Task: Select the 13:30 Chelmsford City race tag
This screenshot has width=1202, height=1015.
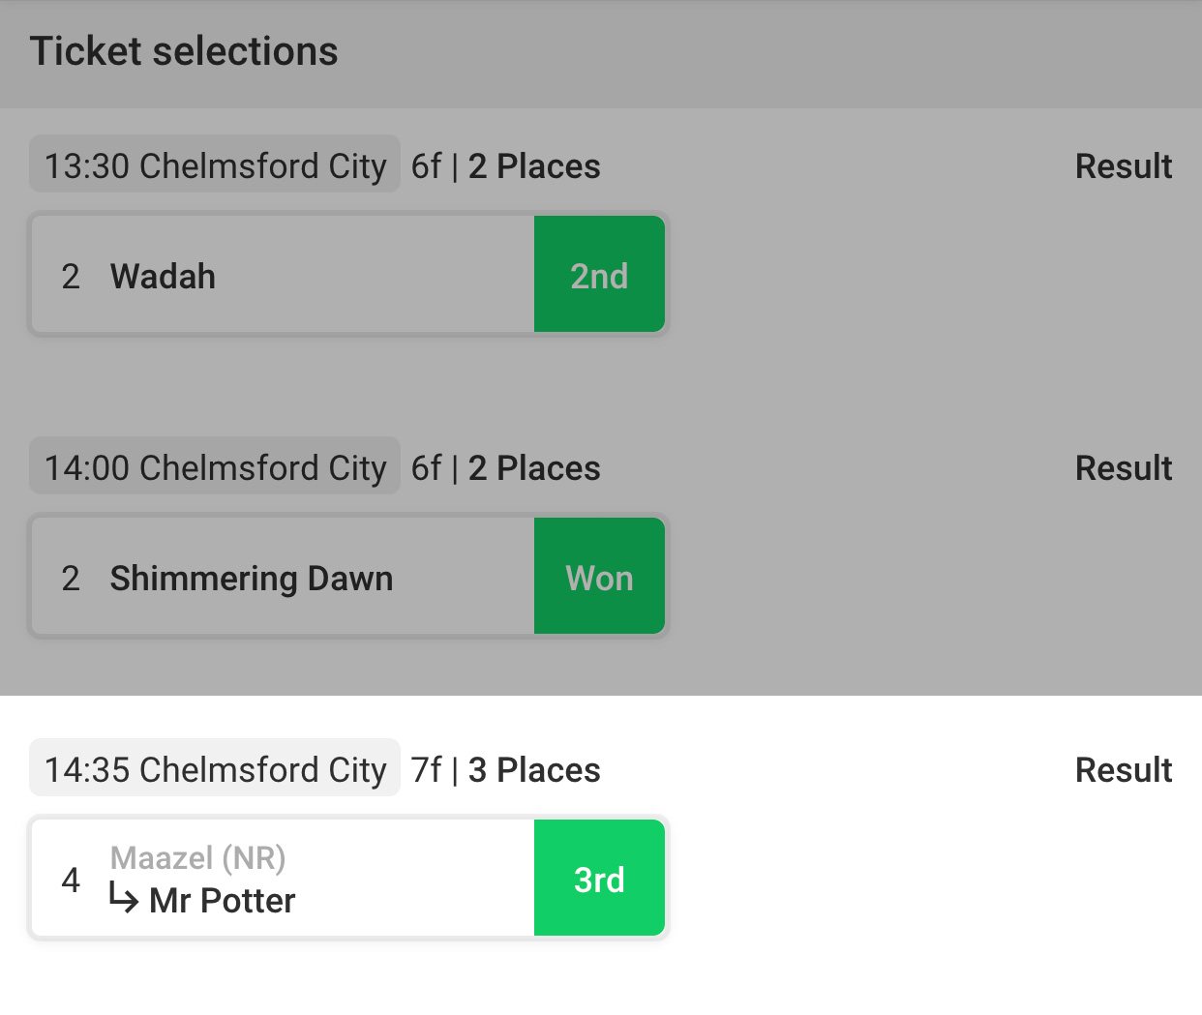Action: pos(215,165)
